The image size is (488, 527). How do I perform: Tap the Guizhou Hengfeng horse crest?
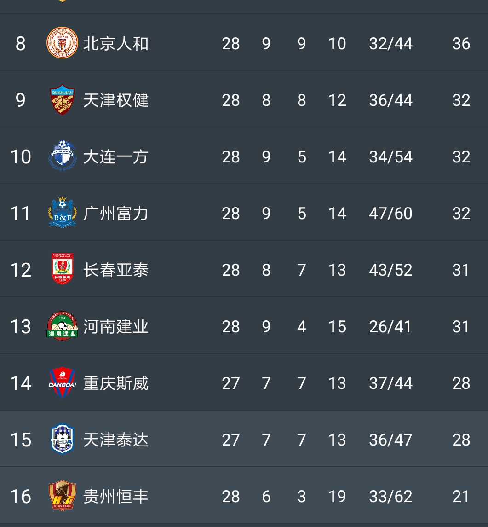coord(62,495)
